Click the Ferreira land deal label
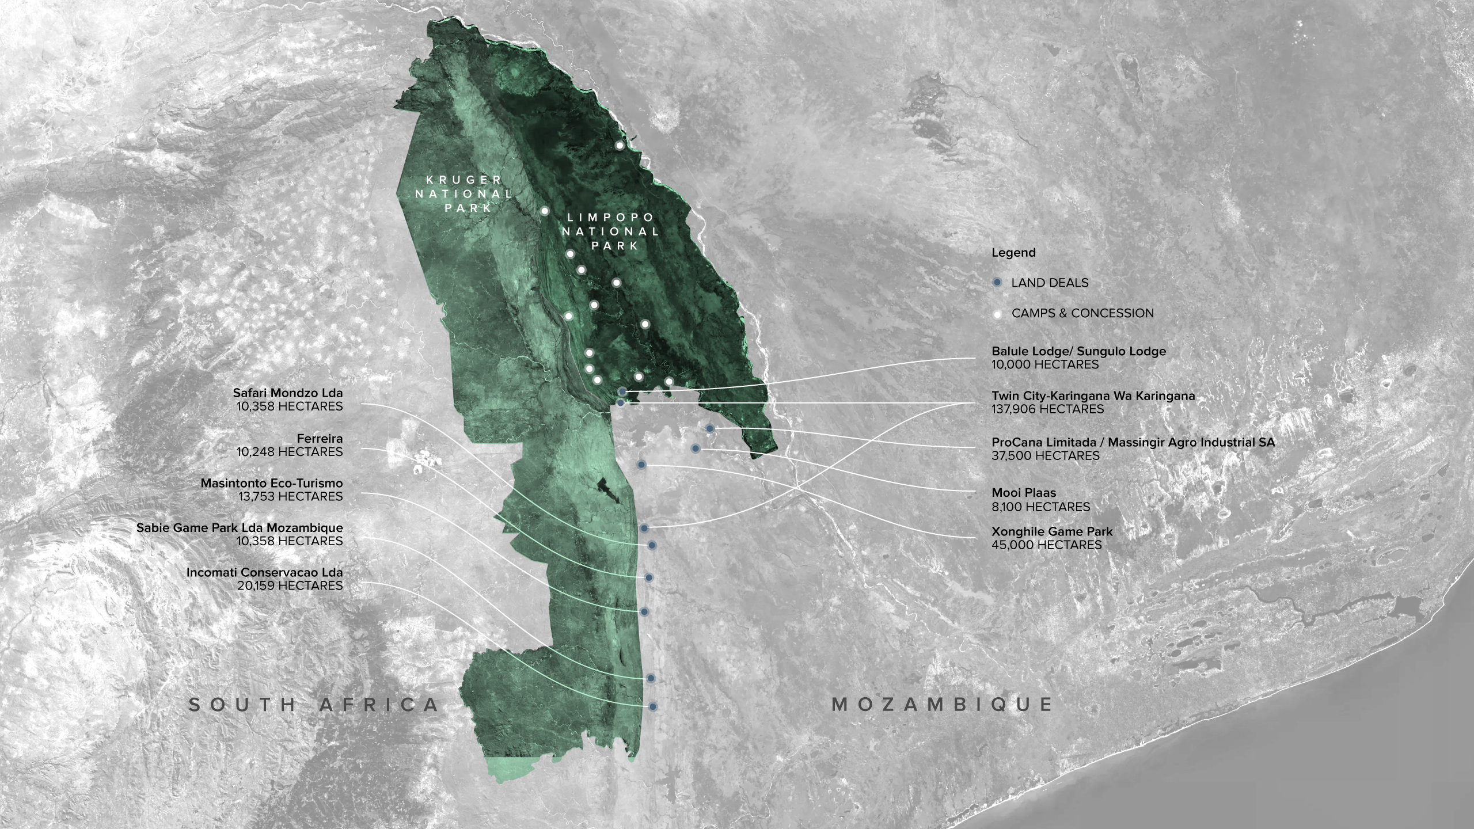The image size is (1474, 829). 320,439
